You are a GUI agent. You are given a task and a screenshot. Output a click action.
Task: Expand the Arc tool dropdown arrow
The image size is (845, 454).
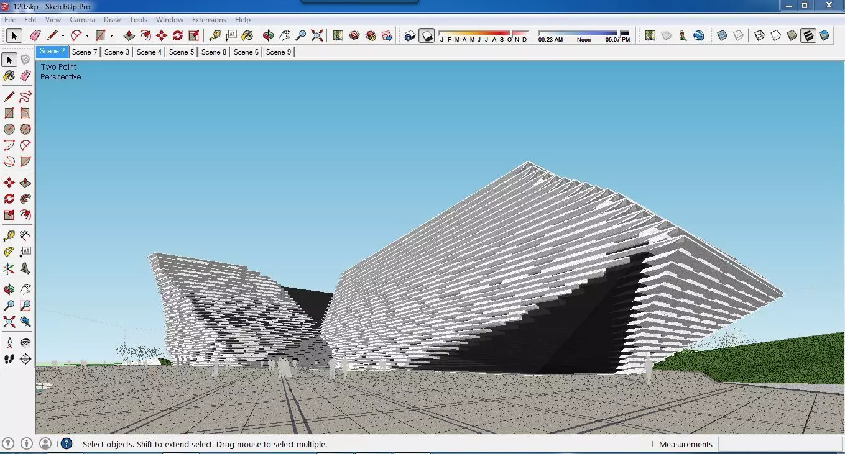[87, 35]
